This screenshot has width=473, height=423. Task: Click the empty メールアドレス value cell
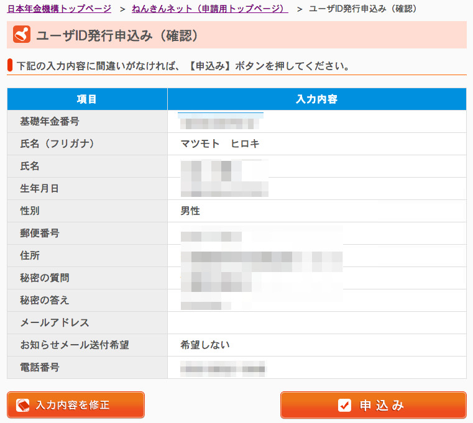point(316,323)
